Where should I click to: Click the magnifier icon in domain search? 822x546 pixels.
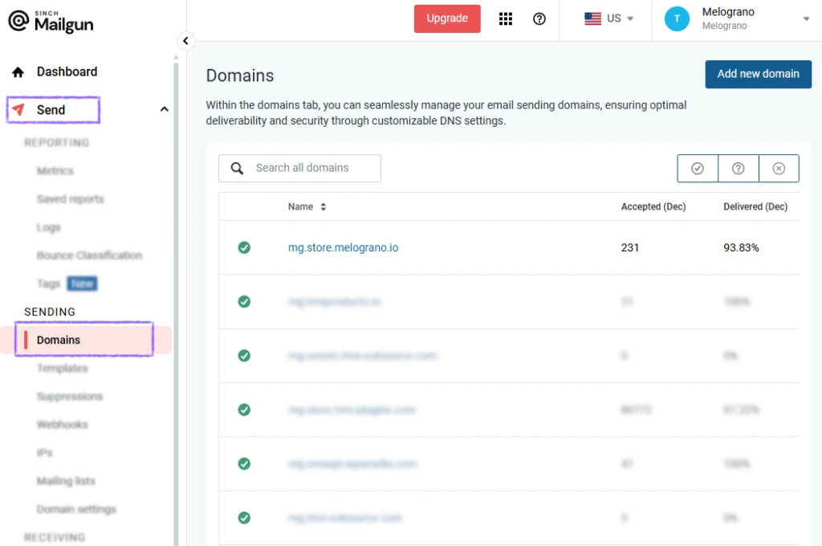[237, 169]
